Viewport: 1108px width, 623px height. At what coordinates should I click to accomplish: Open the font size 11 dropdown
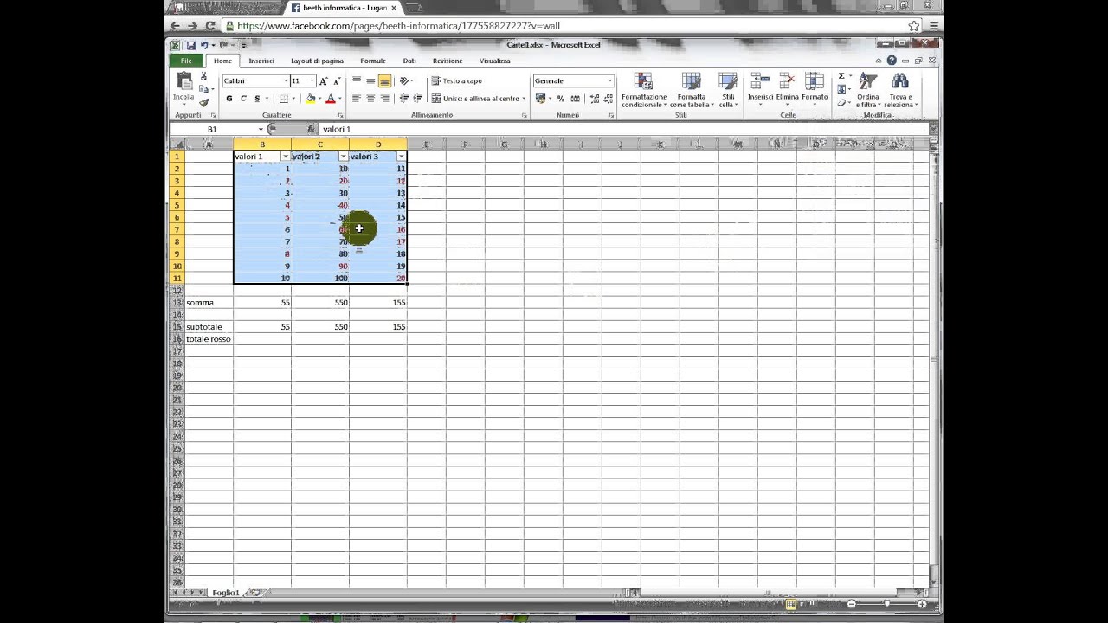coord(312,80)
